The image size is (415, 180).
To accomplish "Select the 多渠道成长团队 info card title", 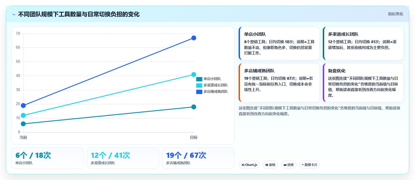I will click(343, 34).
